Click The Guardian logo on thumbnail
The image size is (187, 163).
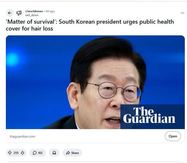149,115
